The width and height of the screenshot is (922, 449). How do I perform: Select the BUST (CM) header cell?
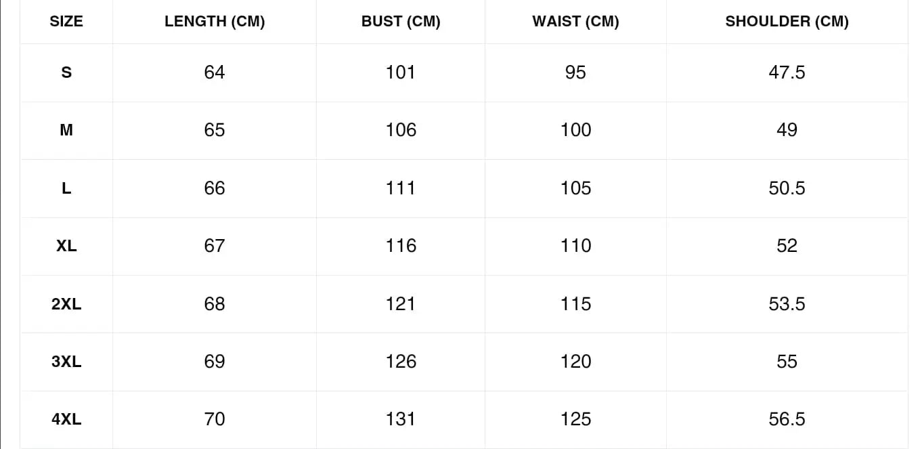tap(401, 22)
